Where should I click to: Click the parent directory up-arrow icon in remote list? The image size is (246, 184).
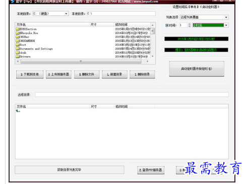pyautogui.click(x=18, y=111)
